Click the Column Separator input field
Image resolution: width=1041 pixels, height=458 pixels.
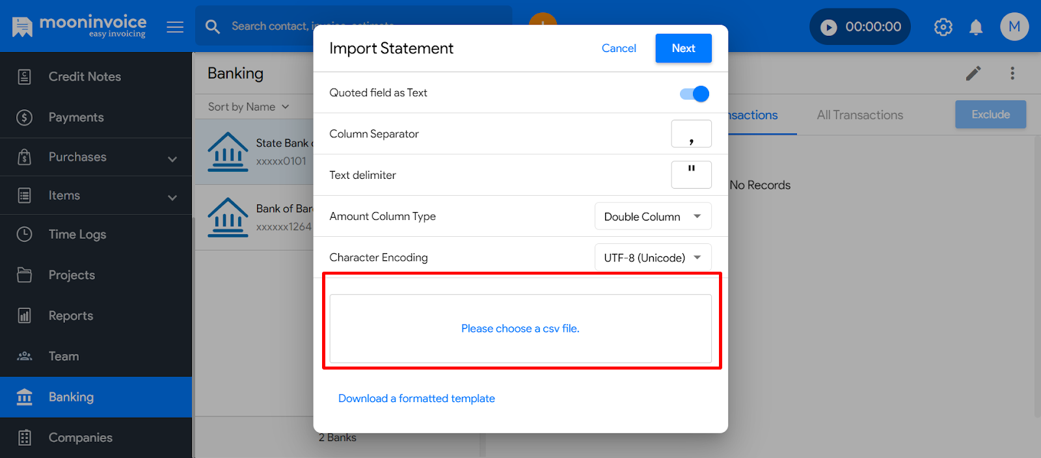pyautogui.click(x=691, y=133)
